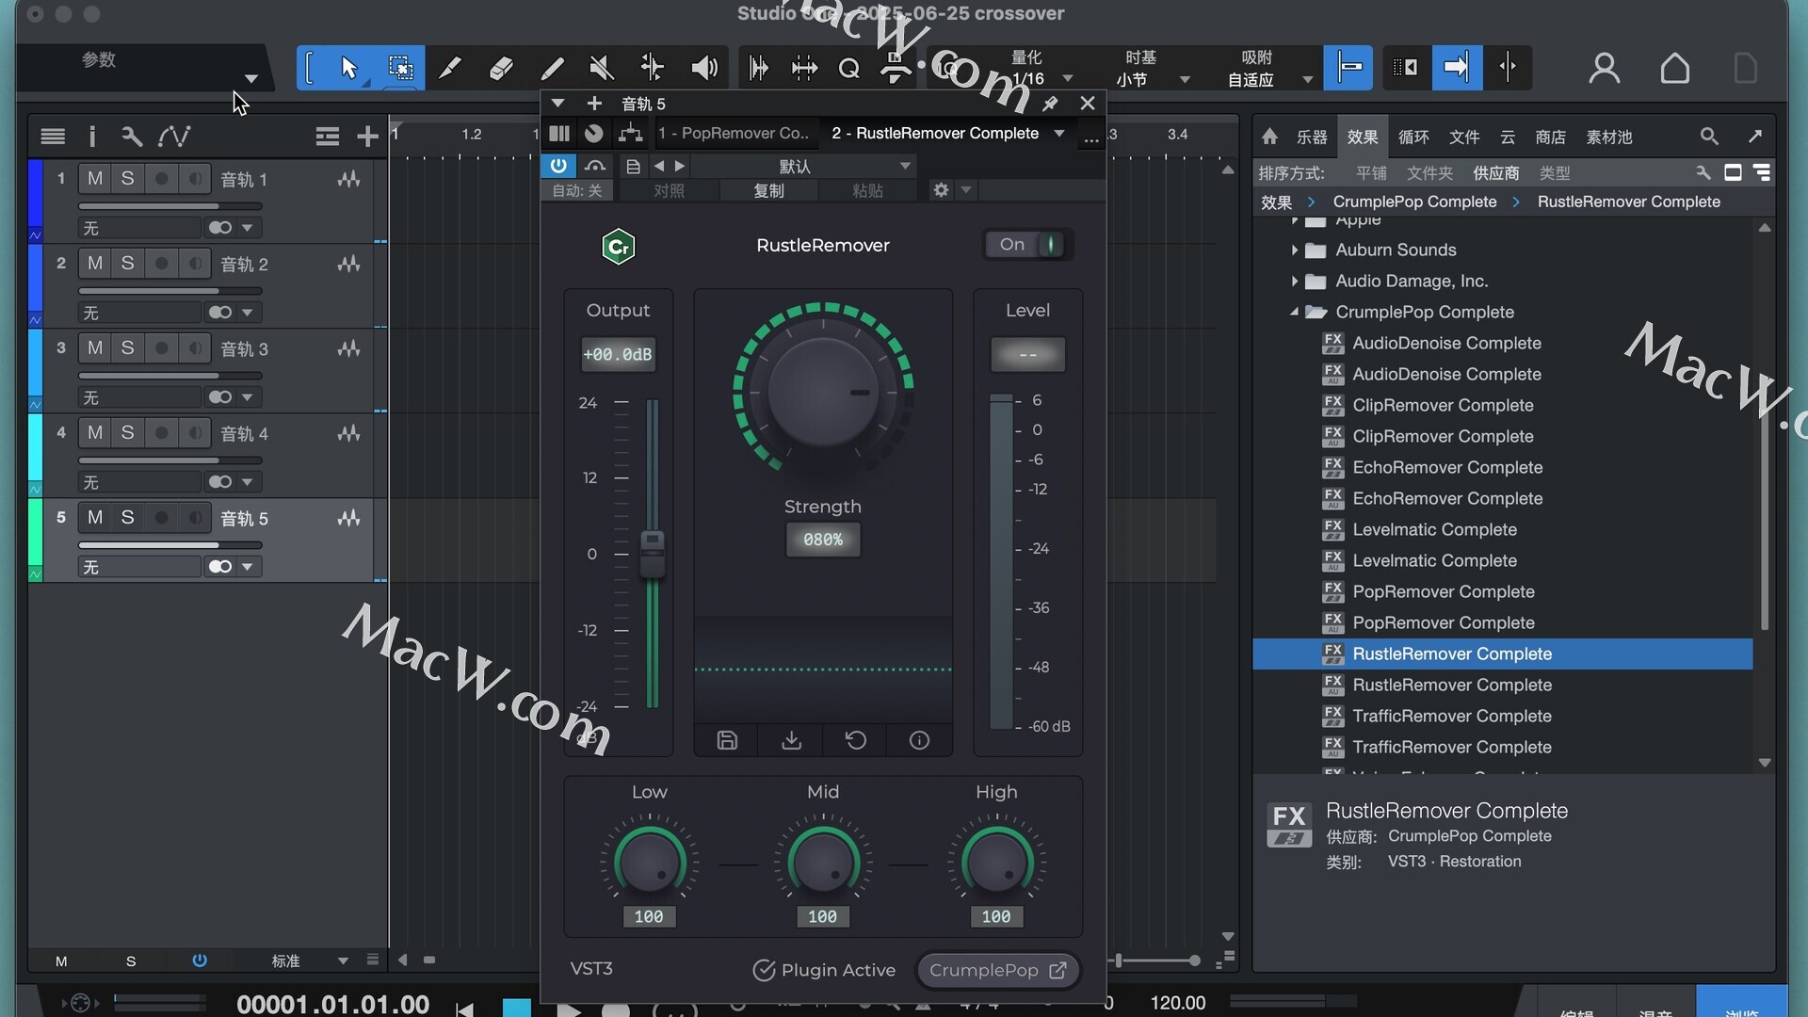This screenshot has width=1808, height=1017.
Task: Search the browser with magnifier icon
Action: tap(1709, 137)
